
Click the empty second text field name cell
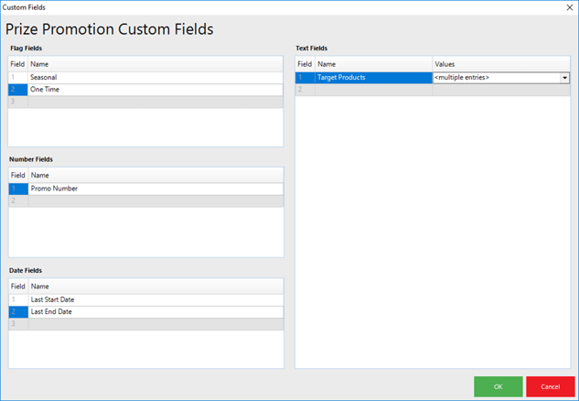point(372,90)
